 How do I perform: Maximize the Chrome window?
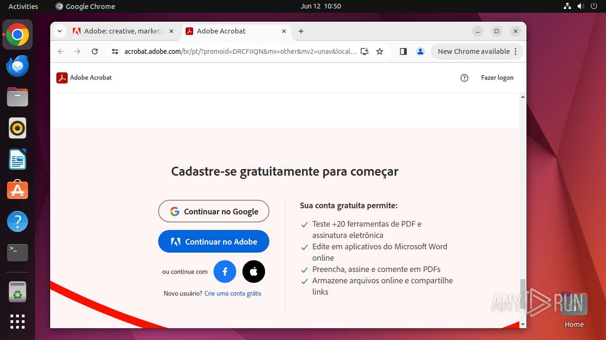tap(497, 31)
